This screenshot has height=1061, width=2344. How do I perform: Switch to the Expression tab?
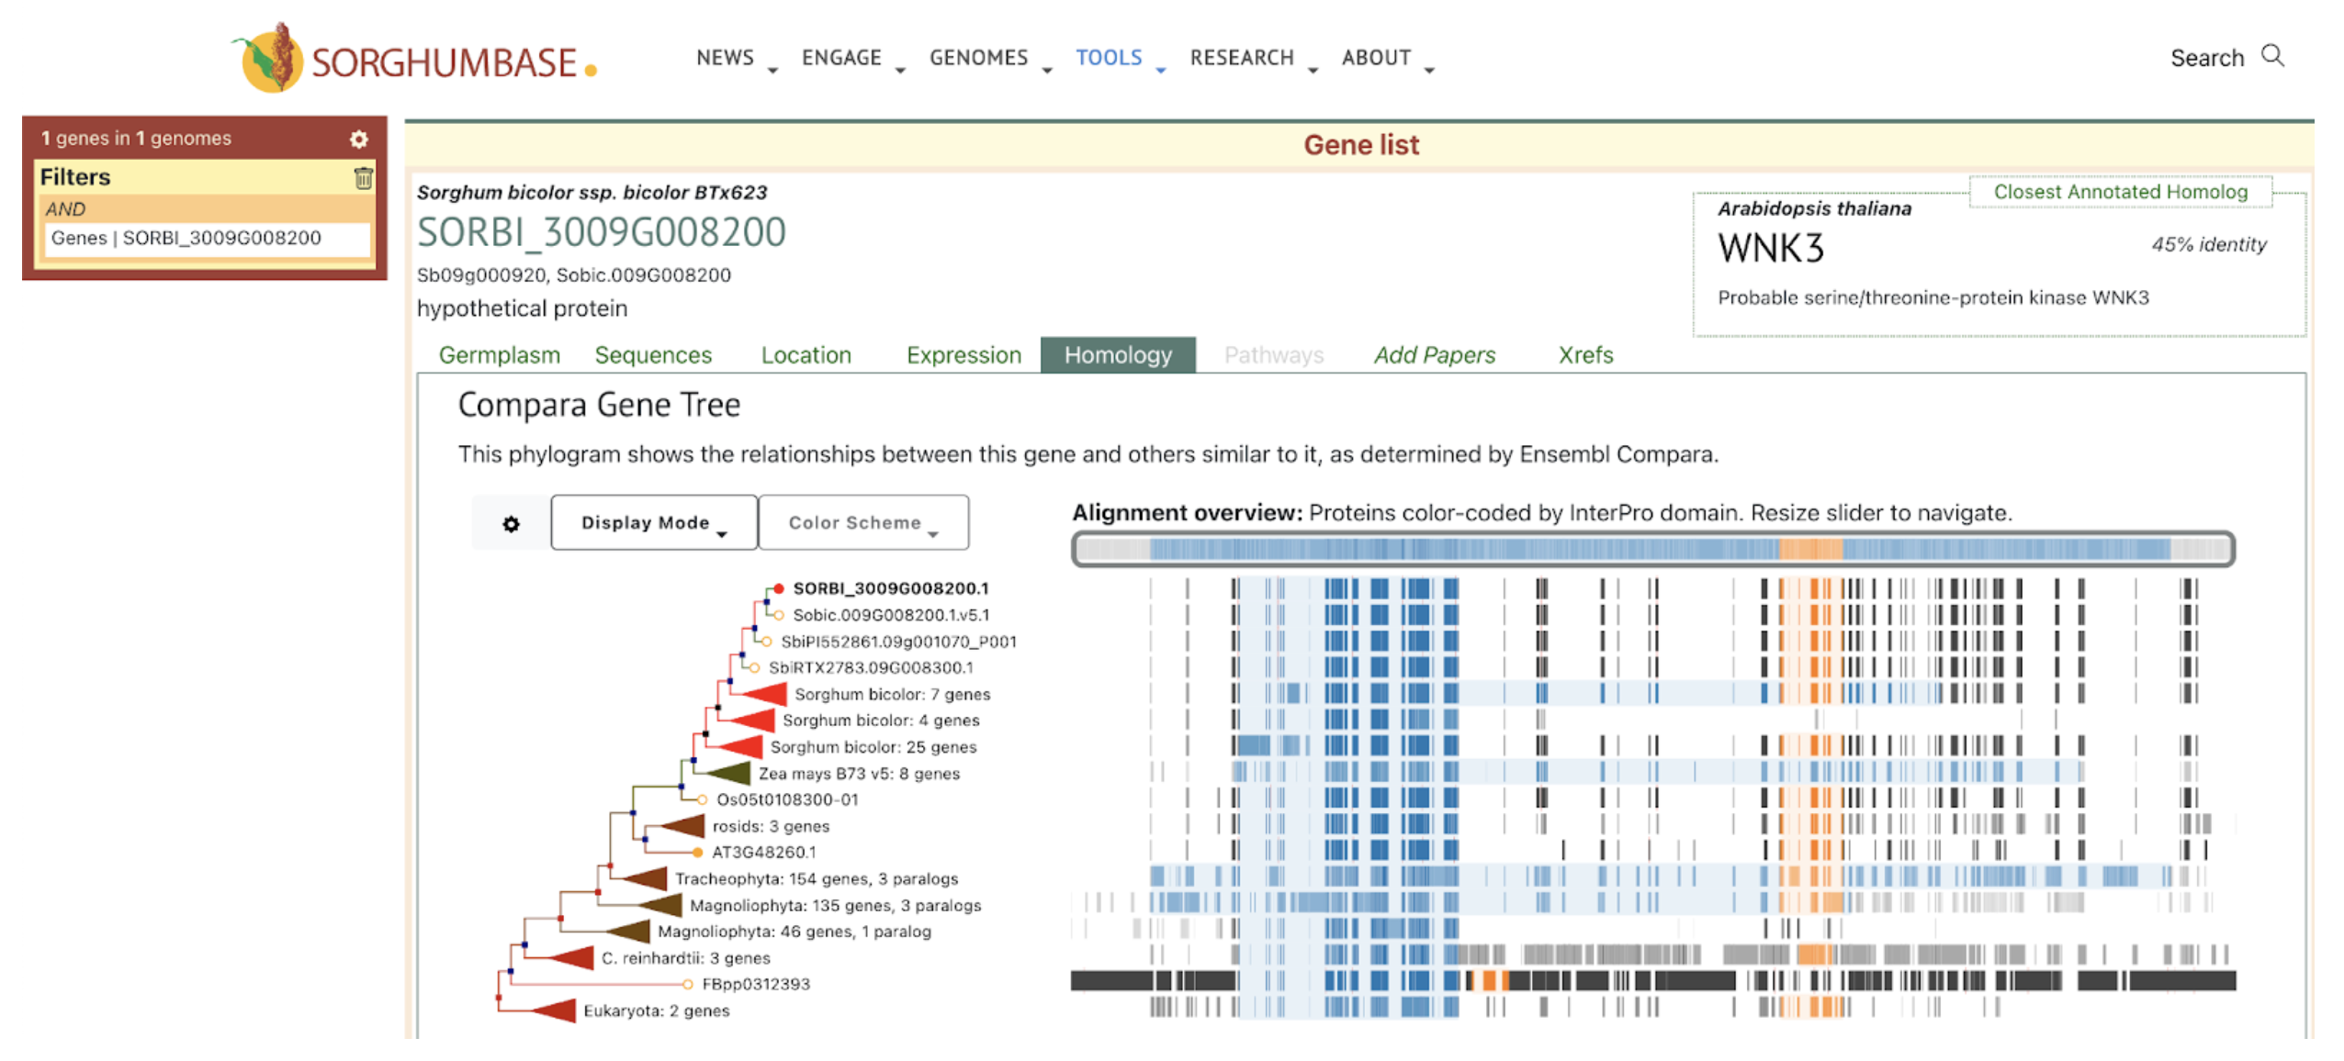pyautogui.click(x=963, y=355)
